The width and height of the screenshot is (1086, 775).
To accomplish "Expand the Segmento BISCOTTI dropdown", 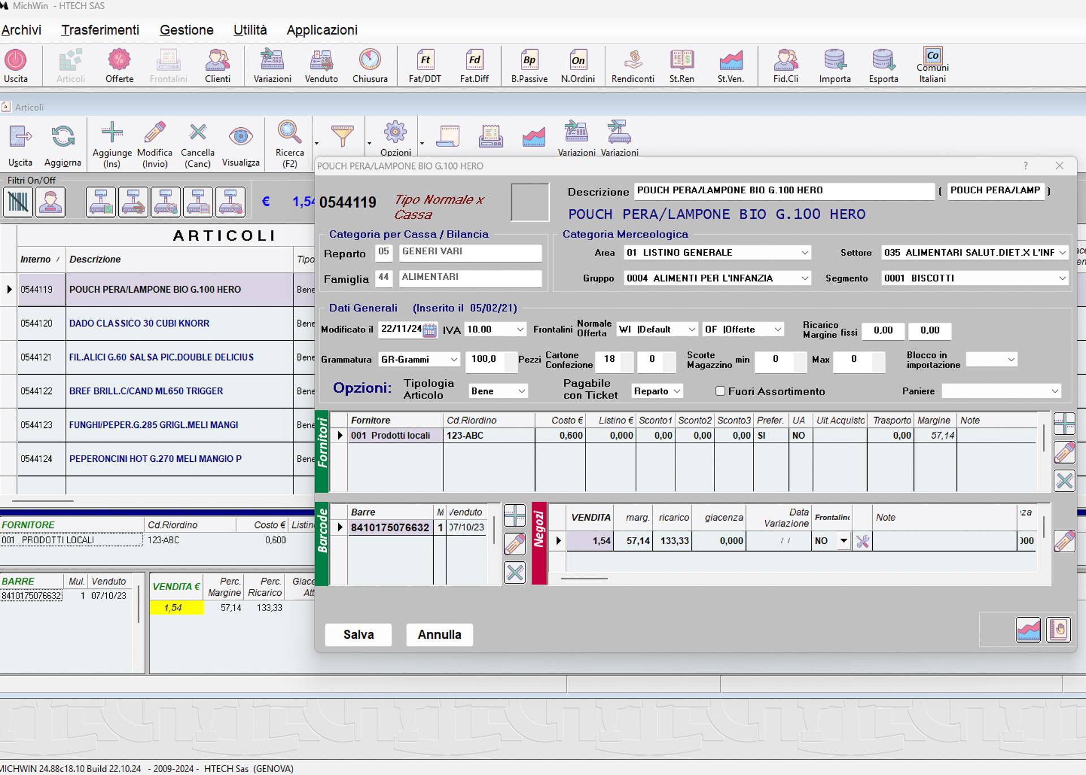I will coord(1062,278).
